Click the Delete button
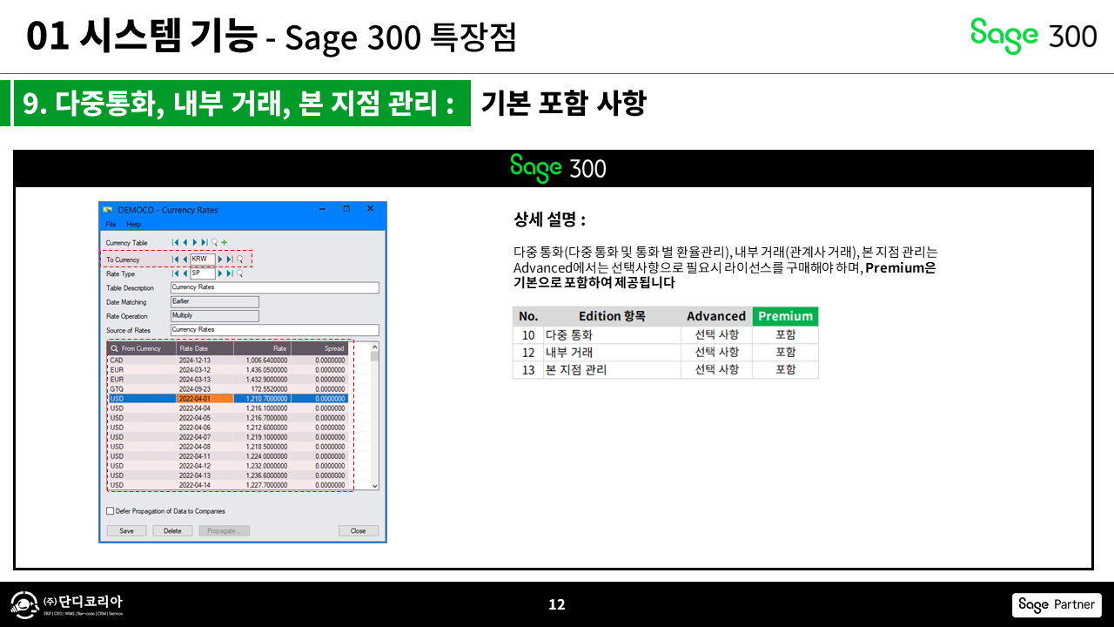Screen dimensions: 1114x627 172,530
